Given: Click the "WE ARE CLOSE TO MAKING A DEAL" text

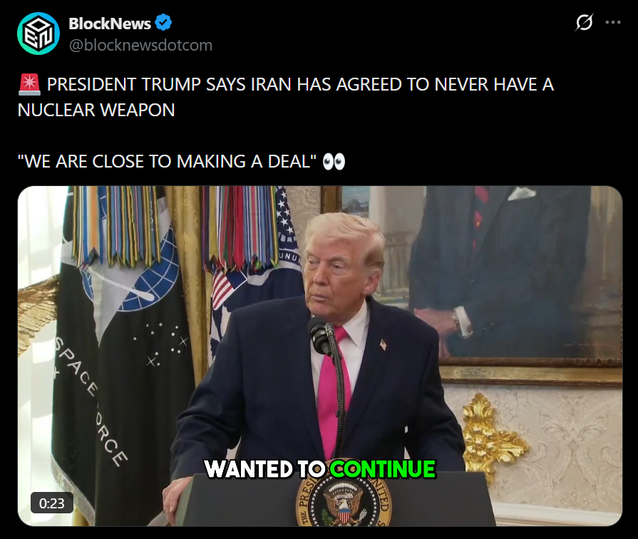Looking at the screenshot, I should 167,161.
